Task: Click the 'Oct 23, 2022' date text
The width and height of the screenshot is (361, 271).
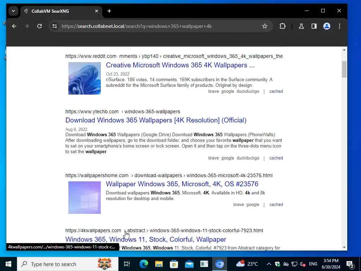Action: coord(118,74)
